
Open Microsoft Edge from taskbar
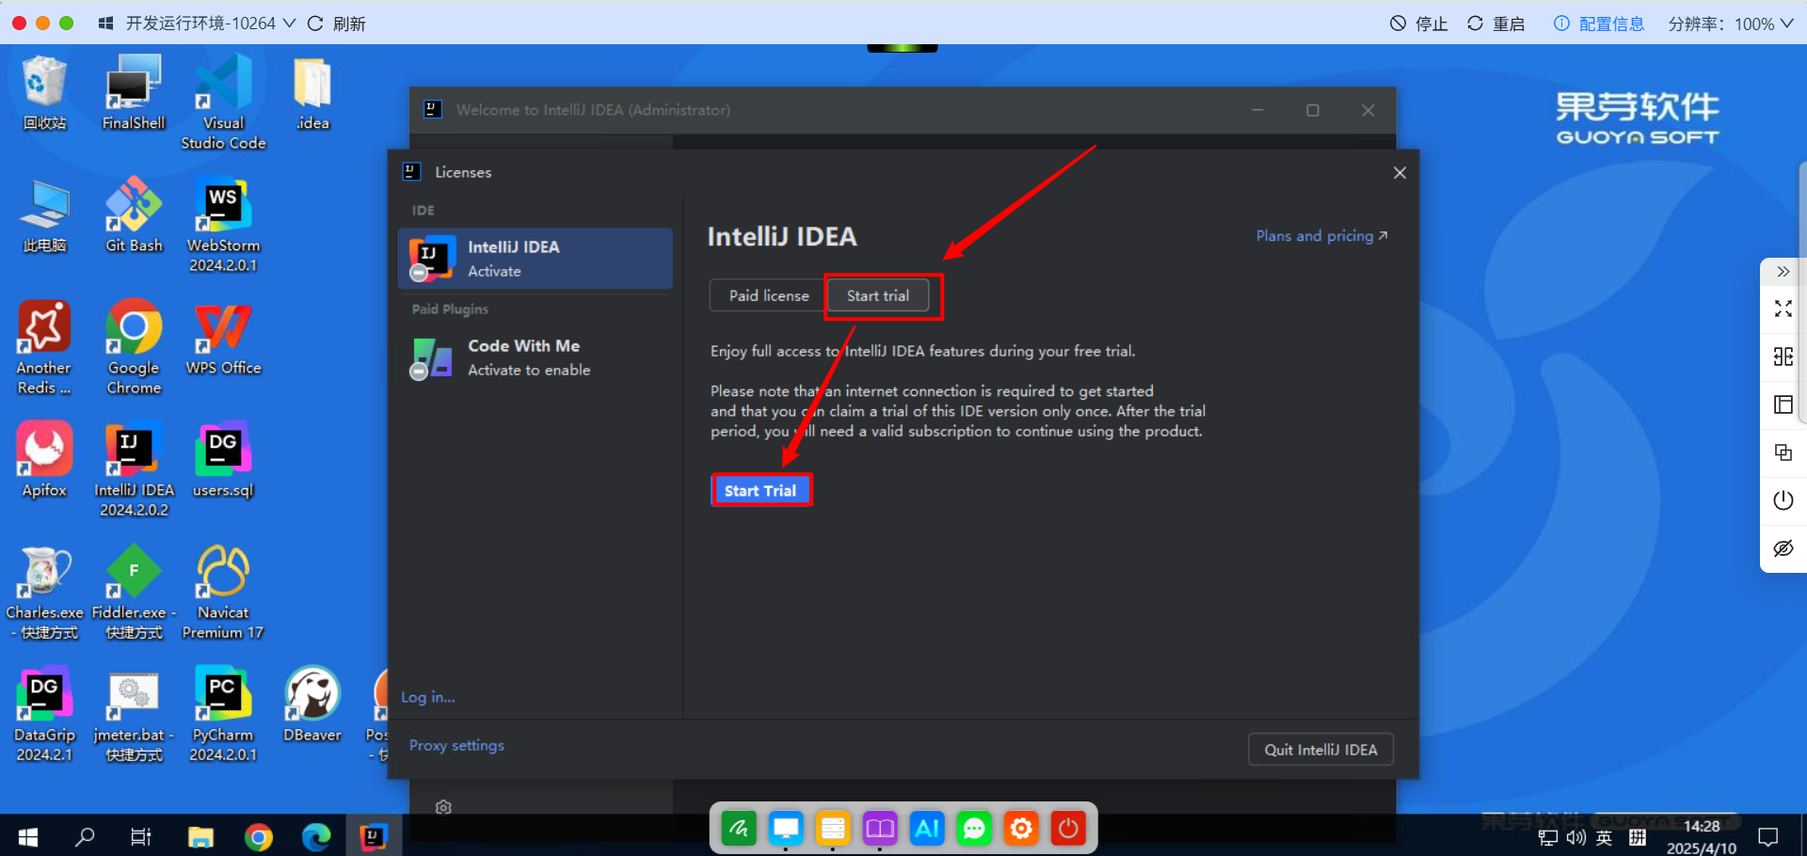[x=316, y=836]
